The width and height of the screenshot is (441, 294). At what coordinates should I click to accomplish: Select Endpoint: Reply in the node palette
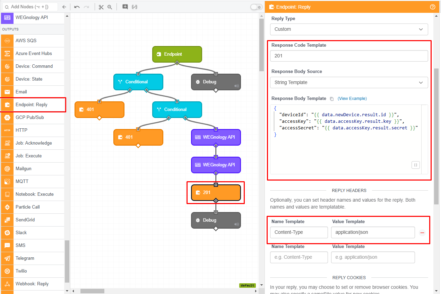pyautogui.click(x=33, y=105)
